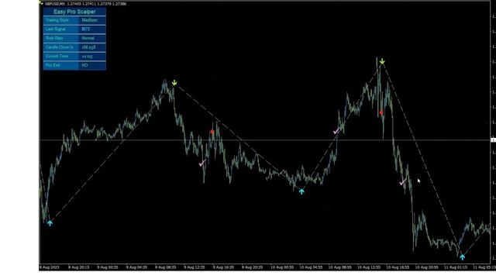Viewport: 496px width, 279px height.
Task: Click the Risk Rate label
Action: coord(54,38)
